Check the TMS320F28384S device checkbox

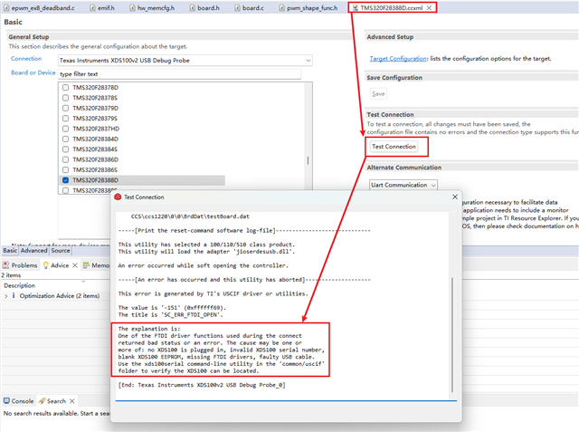click(x=66, y=149)
